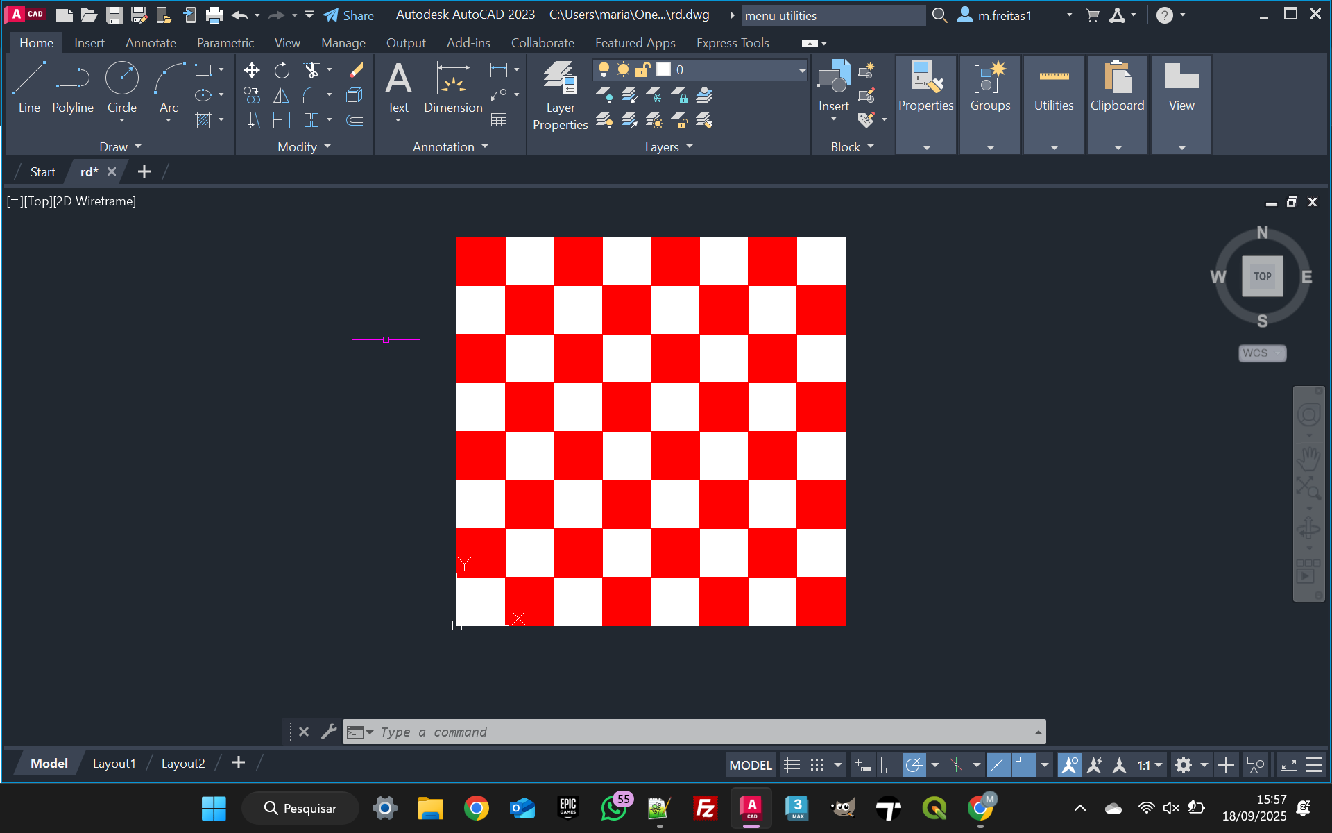Switch to the Annotate ribbon tab

[x=151, y=43]
